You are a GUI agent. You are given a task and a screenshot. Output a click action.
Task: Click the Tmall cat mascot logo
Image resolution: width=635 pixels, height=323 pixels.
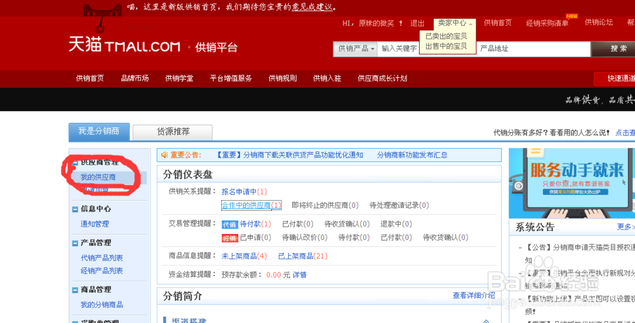click(x=103, y=17)
